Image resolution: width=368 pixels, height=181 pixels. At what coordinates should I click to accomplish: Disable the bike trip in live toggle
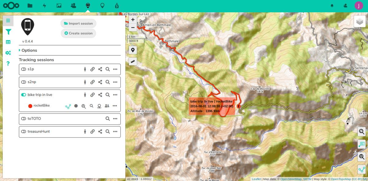pyautogui.click(x=24, y=95)
